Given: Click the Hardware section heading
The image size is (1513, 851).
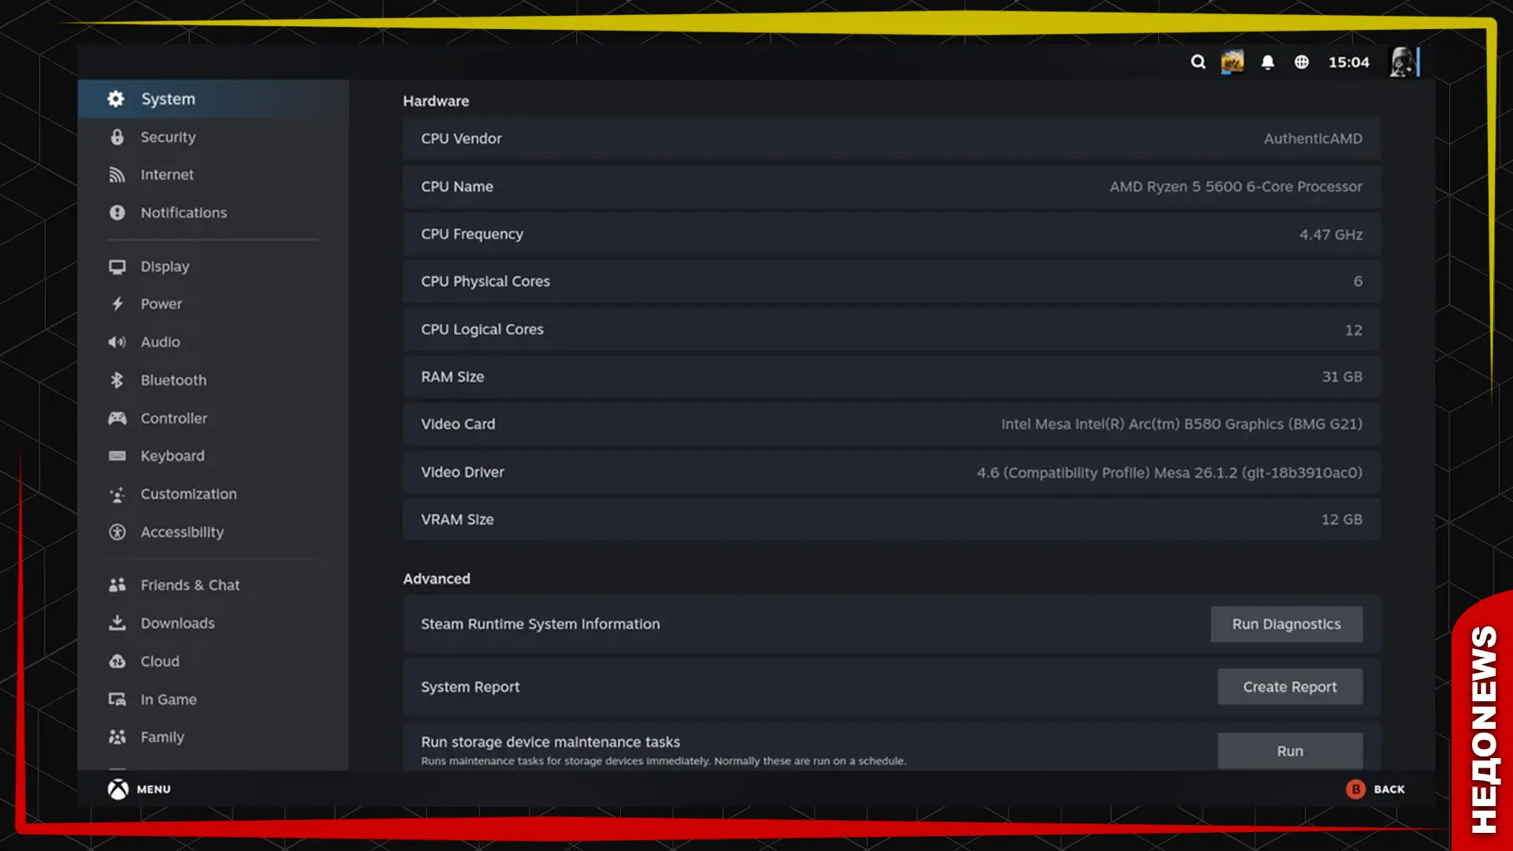Looking at the screenshot, I should tap(436, 101).
